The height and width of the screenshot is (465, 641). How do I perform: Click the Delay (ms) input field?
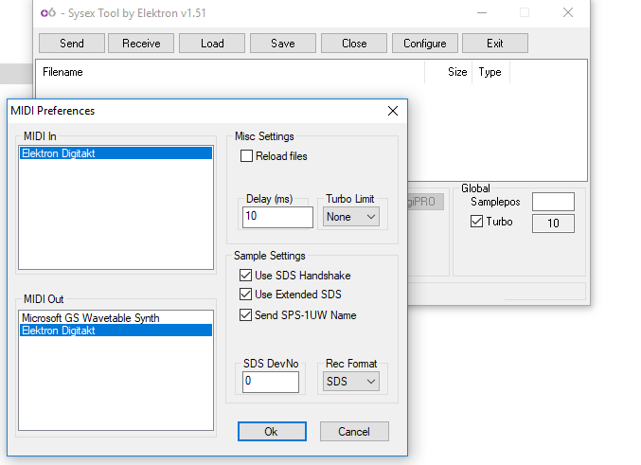click(x=277, y=217)
